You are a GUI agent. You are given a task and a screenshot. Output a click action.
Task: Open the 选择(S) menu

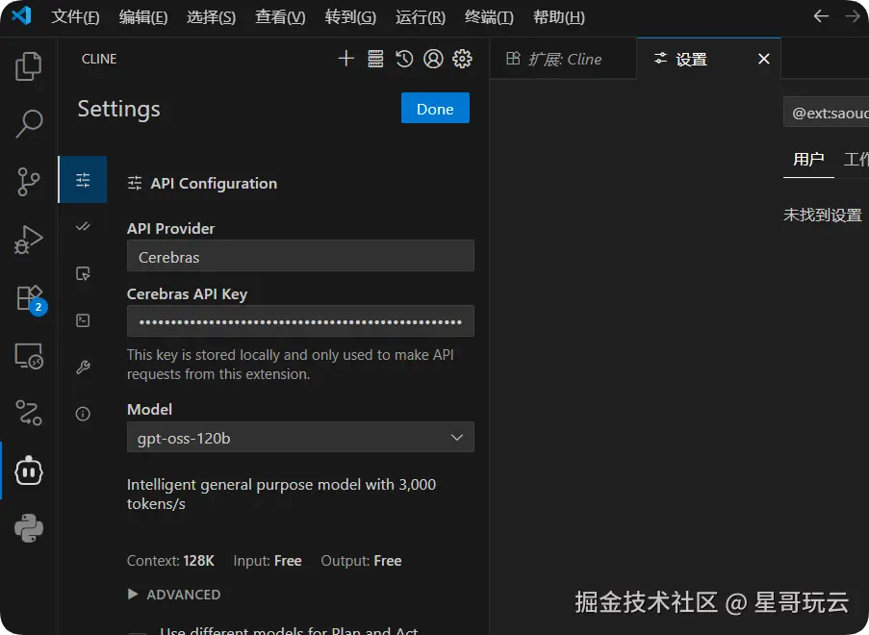[x=211, y=17]
